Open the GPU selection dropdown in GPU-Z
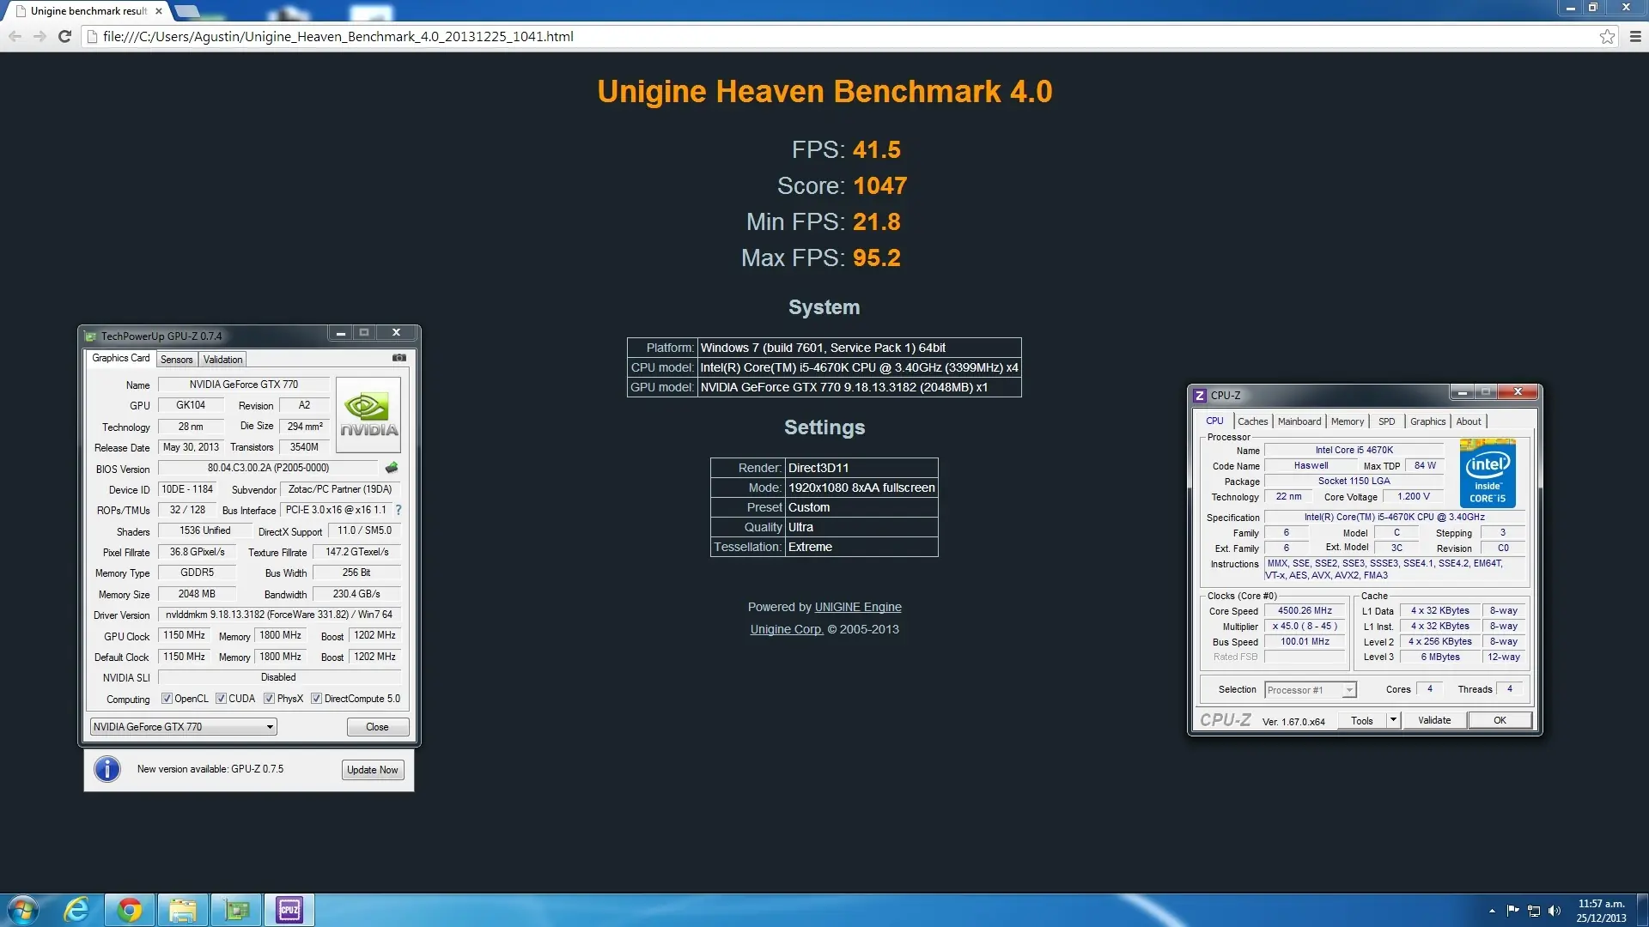The image size is (1649, 927). 183,727
